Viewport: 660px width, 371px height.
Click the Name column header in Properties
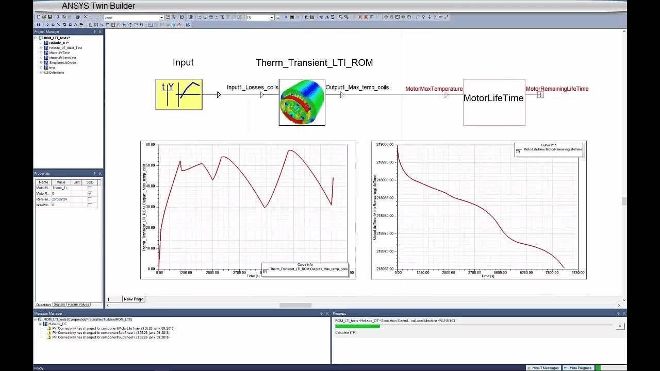pyautogui.click(x=43, y=182)
